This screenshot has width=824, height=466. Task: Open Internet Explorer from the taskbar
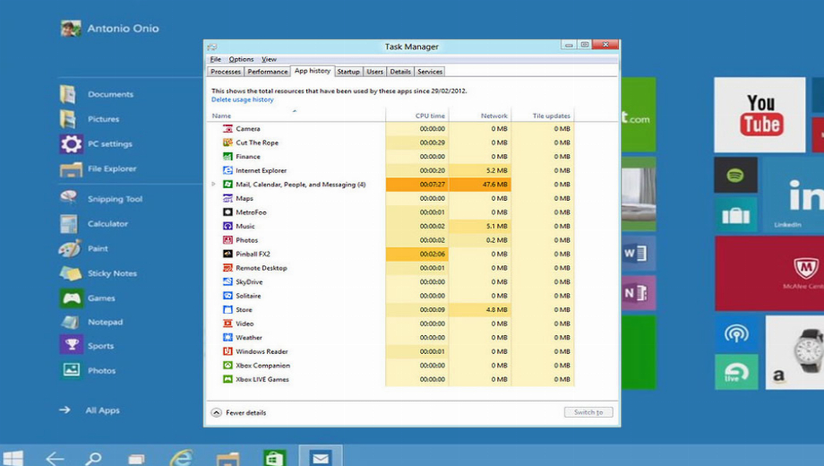181,458
